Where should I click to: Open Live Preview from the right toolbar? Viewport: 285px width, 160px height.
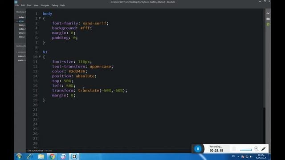coord(268,13)
